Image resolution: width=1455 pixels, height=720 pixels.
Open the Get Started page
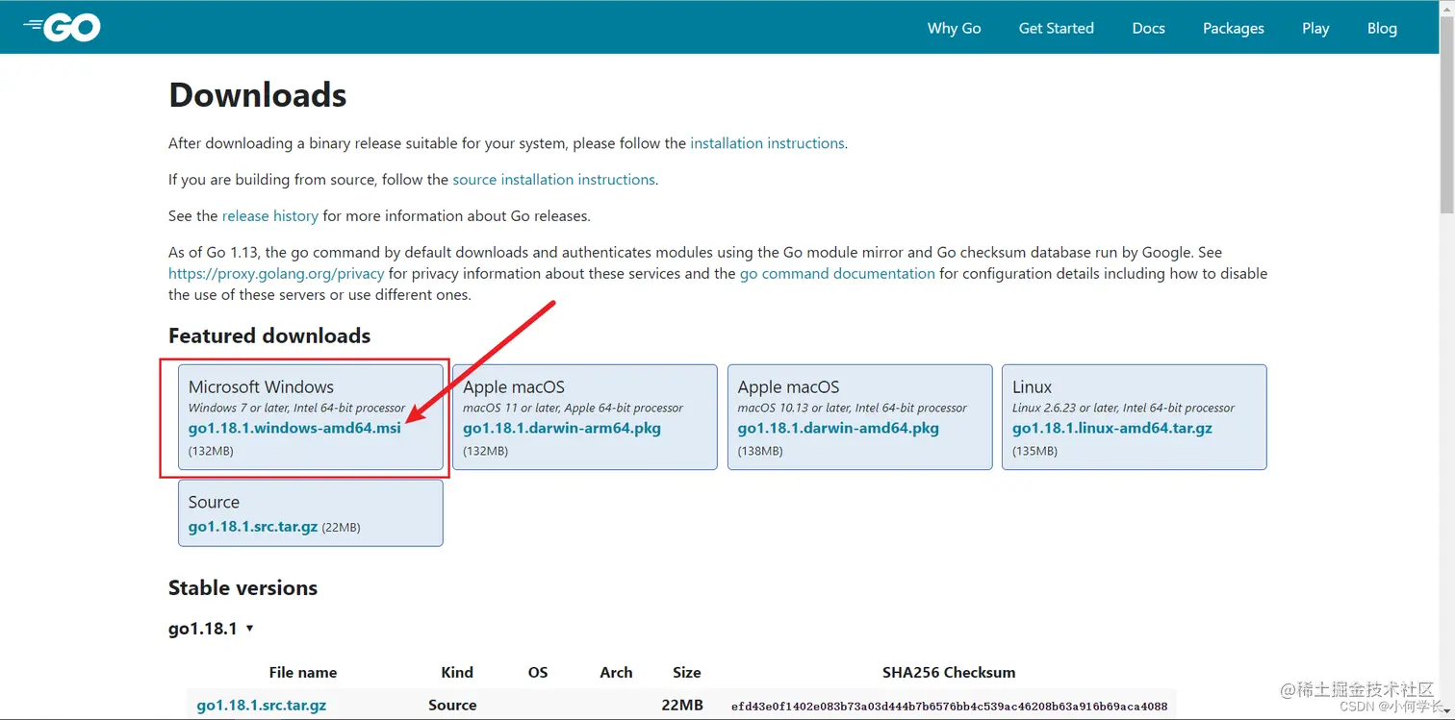(1056, 28)
